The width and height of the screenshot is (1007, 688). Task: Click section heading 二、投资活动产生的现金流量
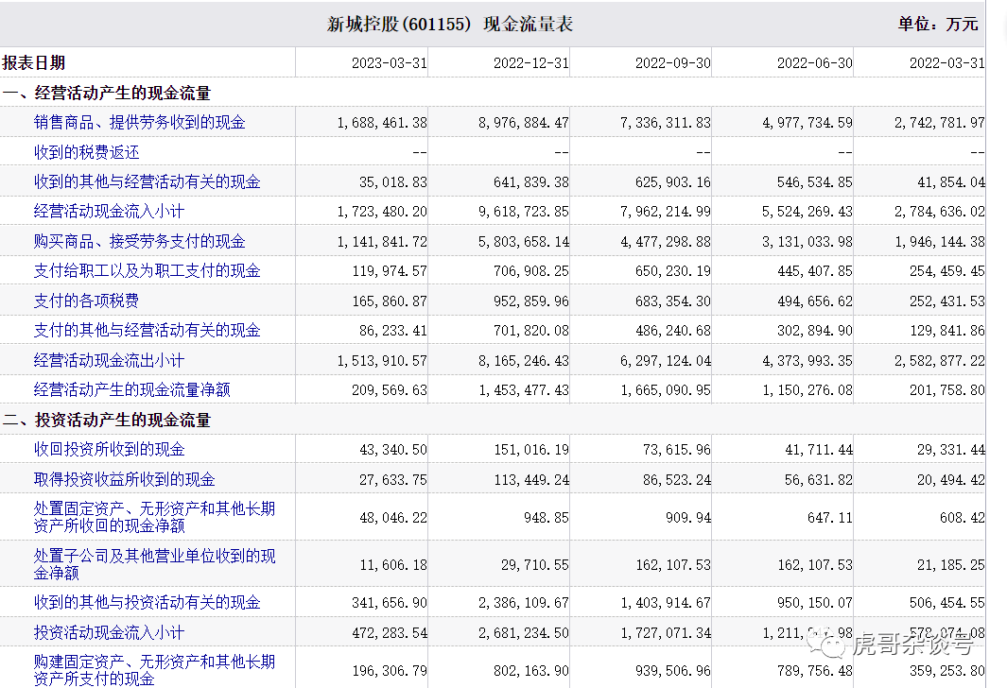107,421
